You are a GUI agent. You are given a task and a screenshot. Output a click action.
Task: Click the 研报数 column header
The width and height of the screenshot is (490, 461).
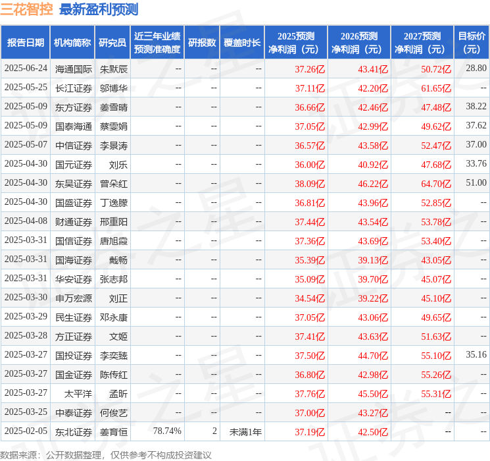coord(202,43)
